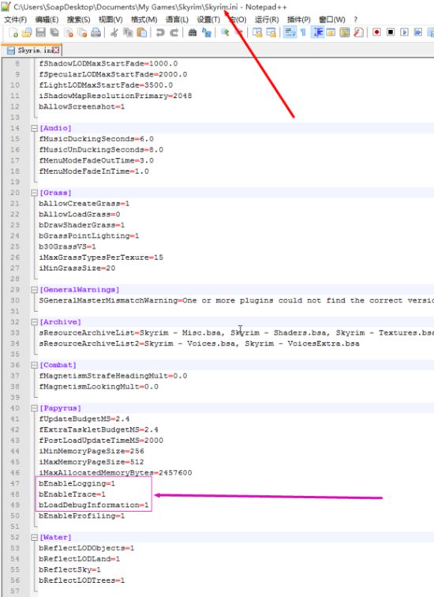Viewport: 434px width, 597px height.
Task: Toggle show all characters pilcrow icon
Action: [303, 32]
